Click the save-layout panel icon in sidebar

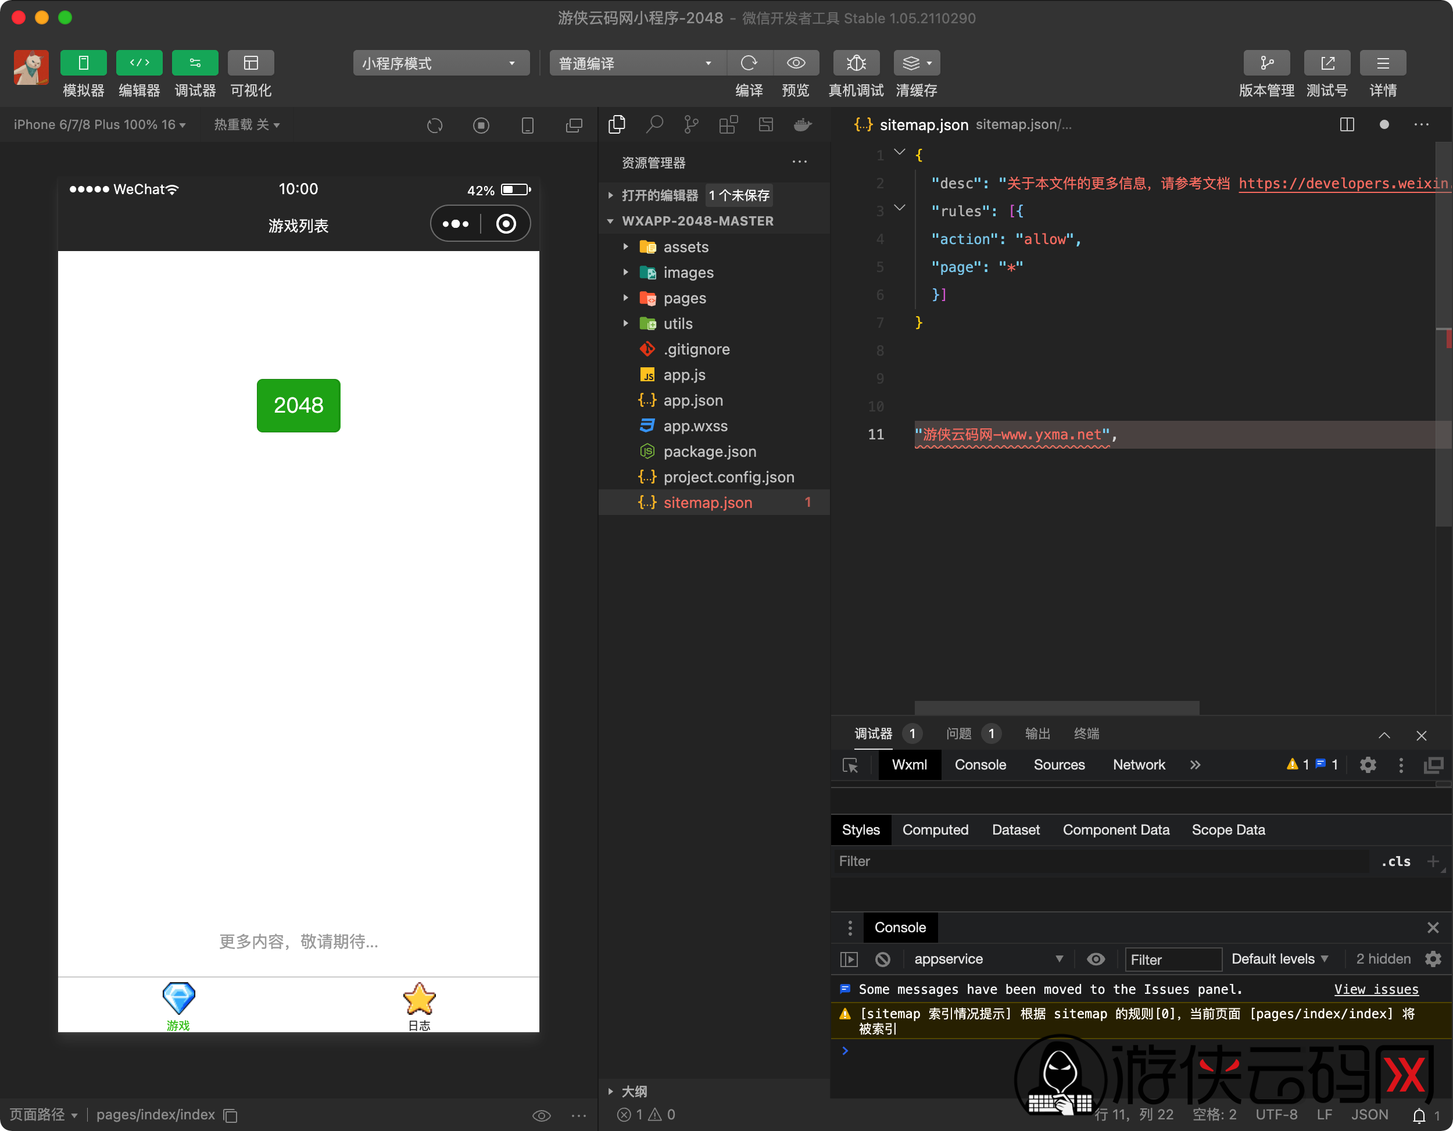(766, 124)
